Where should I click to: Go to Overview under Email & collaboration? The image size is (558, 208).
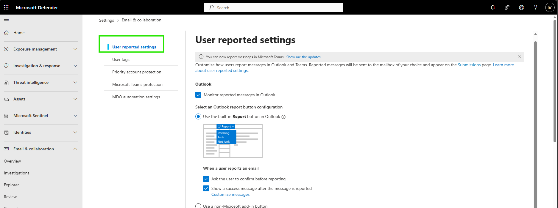pos(13,161)
